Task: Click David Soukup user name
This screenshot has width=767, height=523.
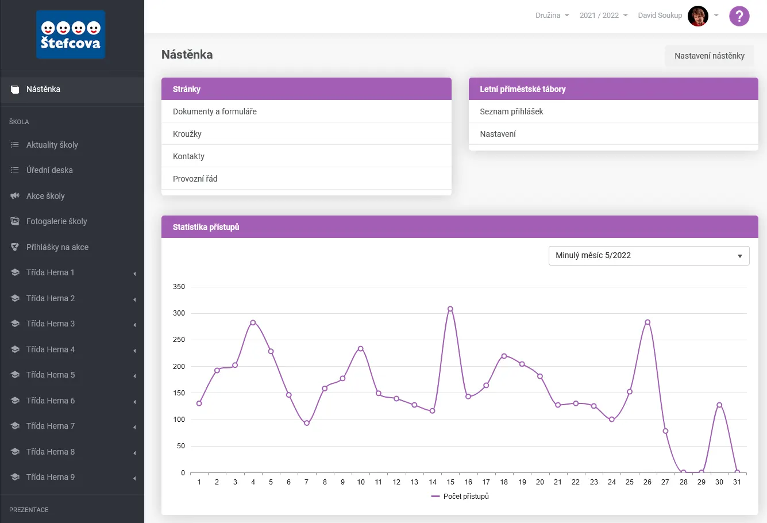Action: pyautogui.click(x=660, y=16)
